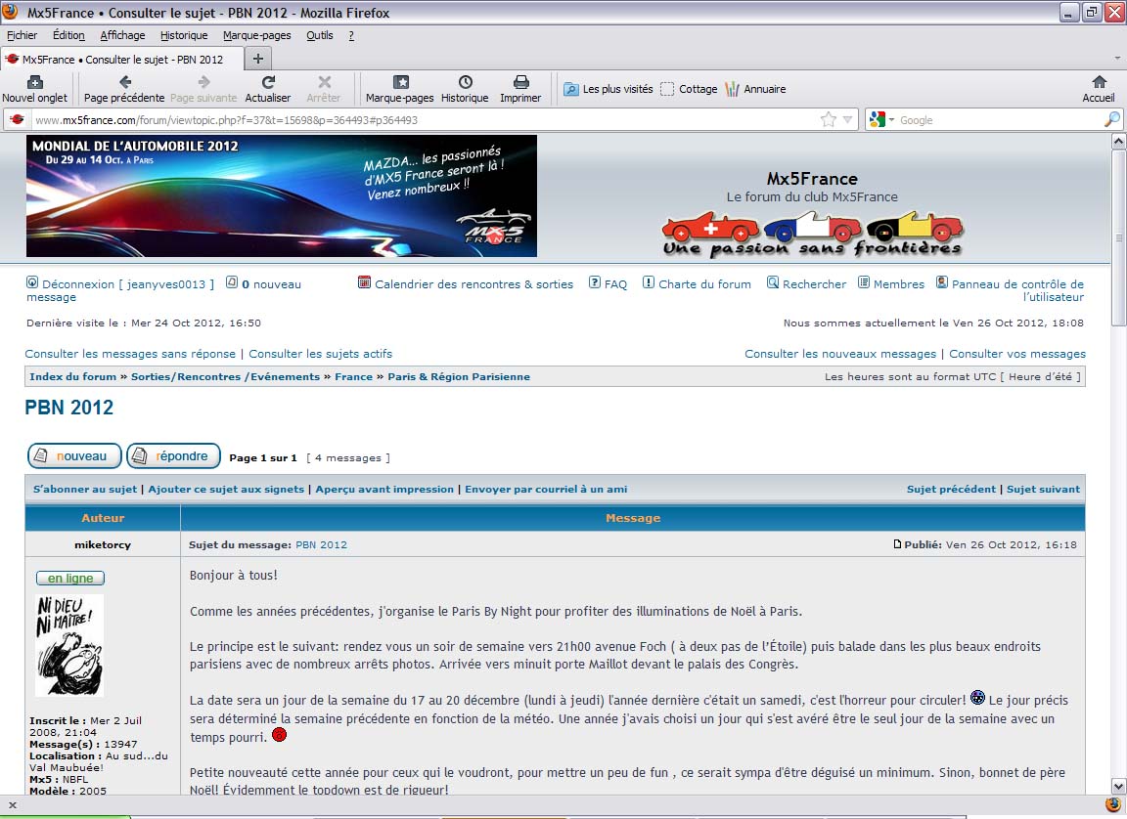Click the bookmark star in the address bar

(x=828, y=120)
